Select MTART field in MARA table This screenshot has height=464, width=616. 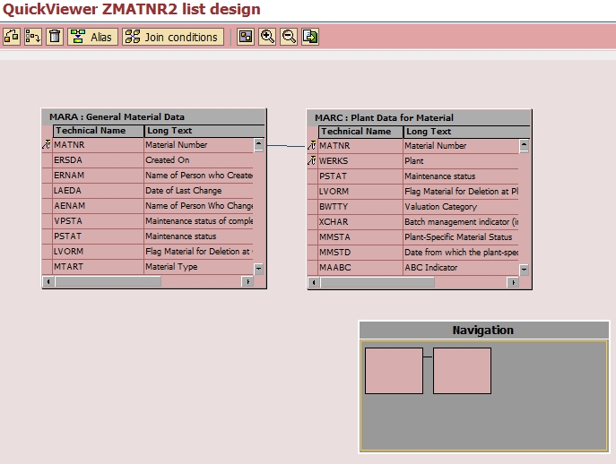tap(99, 267)
